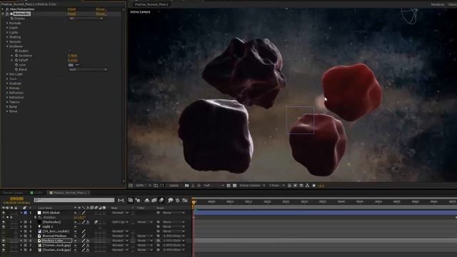Click the timeline layer search field
This screenshot has width=457, height=257.
click(x=74, y=200)
